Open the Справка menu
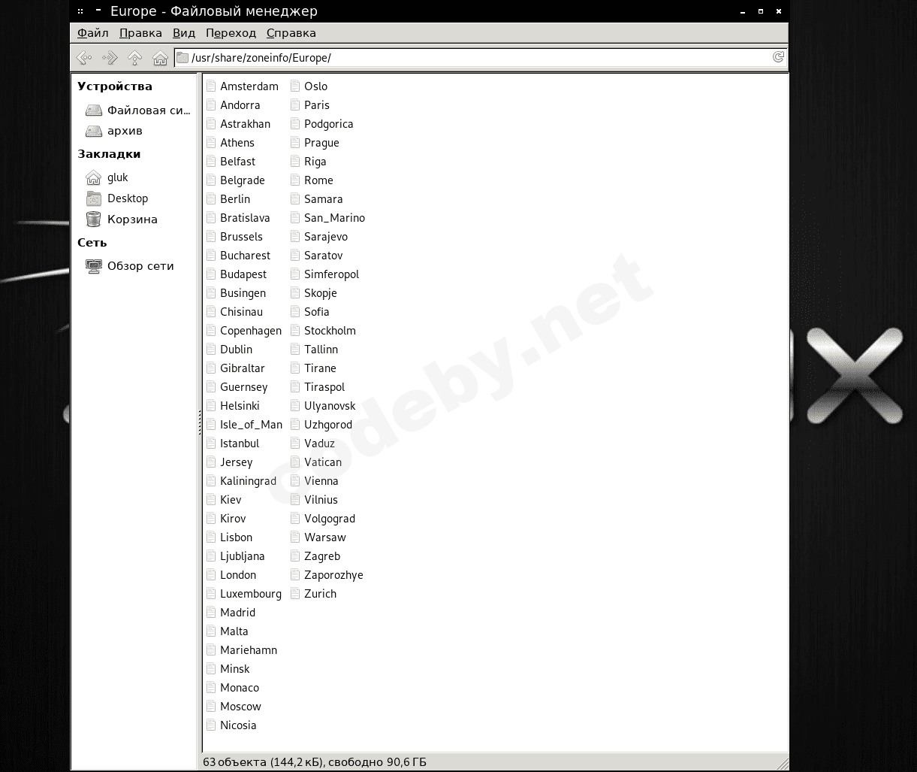The image size is (917, 772). [291, 33]
